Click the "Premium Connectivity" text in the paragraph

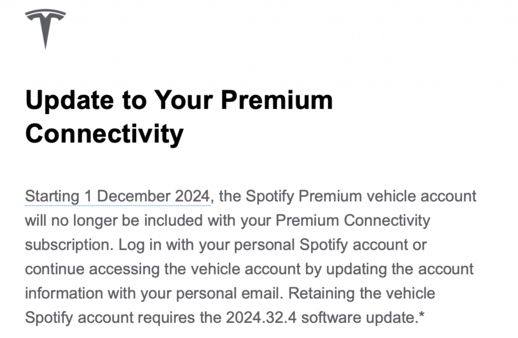[x=349, y=221]
